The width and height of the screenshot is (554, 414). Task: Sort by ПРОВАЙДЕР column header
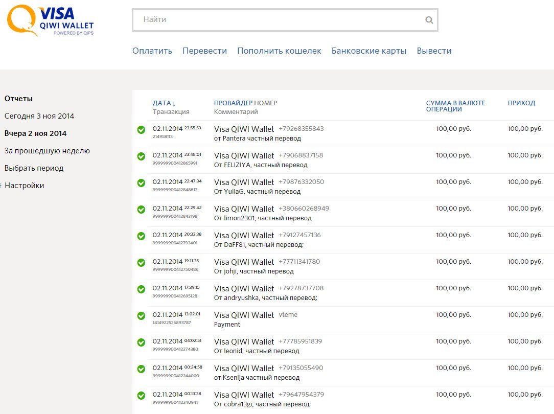(233, 103)
